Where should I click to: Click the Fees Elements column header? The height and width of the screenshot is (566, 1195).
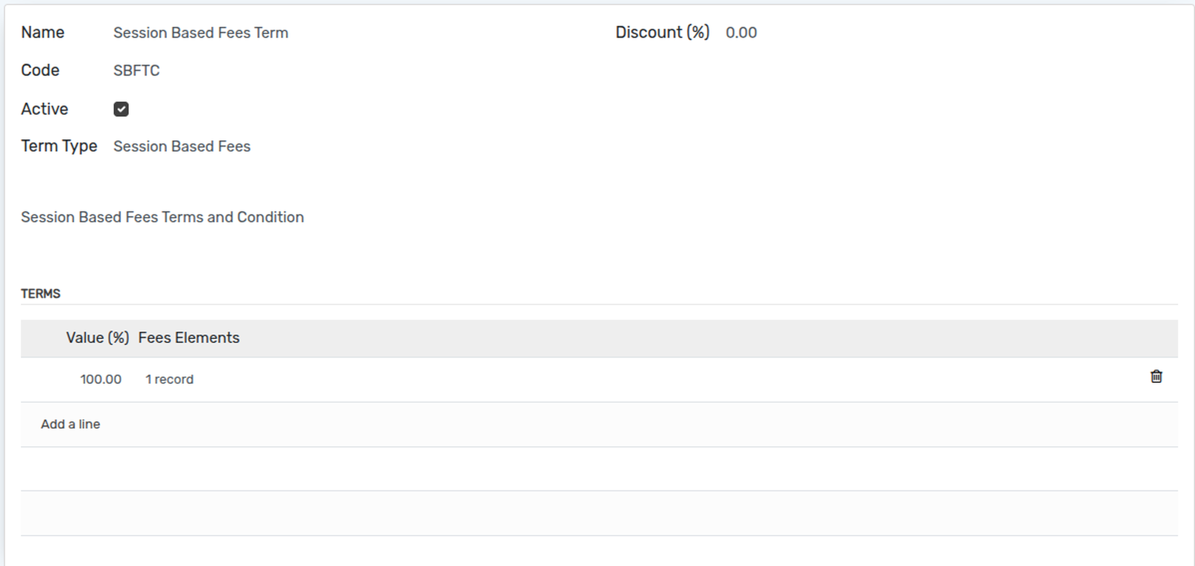pos(189,338)
